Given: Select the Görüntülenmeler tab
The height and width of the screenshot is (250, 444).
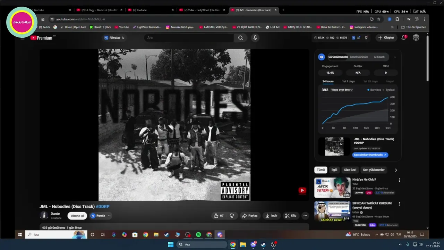Looking at the screenshot, I should 338,57.
